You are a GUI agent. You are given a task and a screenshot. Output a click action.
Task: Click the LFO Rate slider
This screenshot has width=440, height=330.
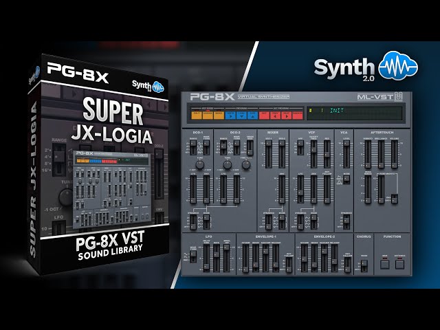tap(217, 258)
